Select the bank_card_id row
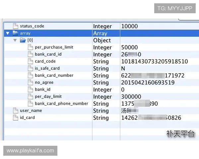 click(x=48, y=54)
